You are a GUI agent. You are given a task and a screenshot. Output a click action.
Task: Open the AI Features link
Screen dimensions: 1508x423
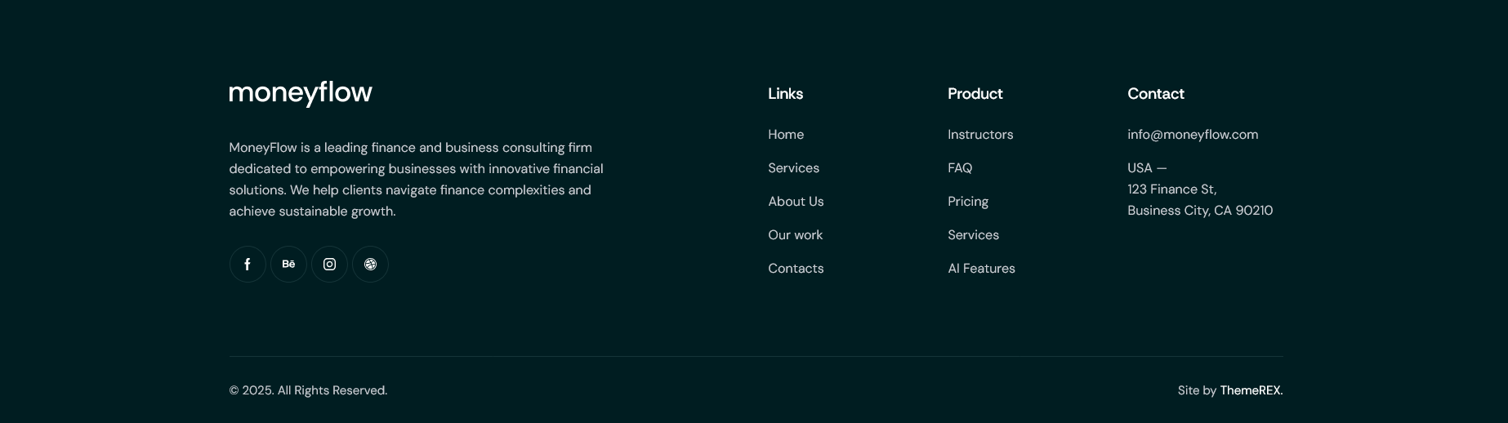[981, 269]
